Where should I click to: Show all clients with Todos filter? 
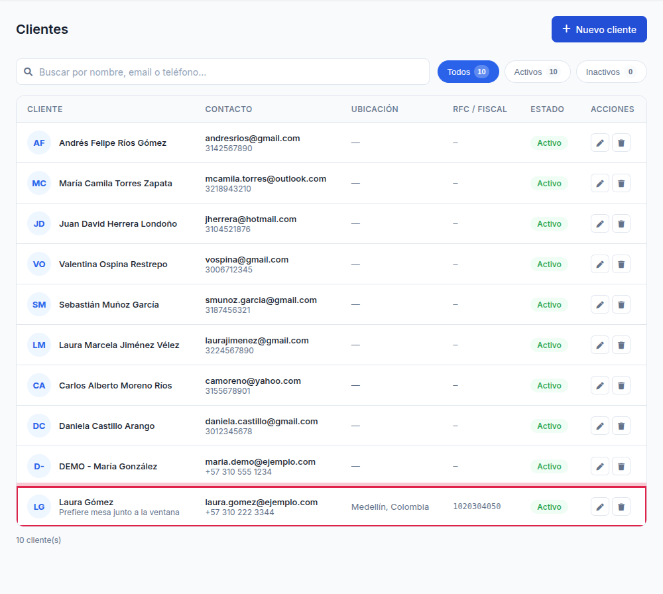(x=468, y=72)
